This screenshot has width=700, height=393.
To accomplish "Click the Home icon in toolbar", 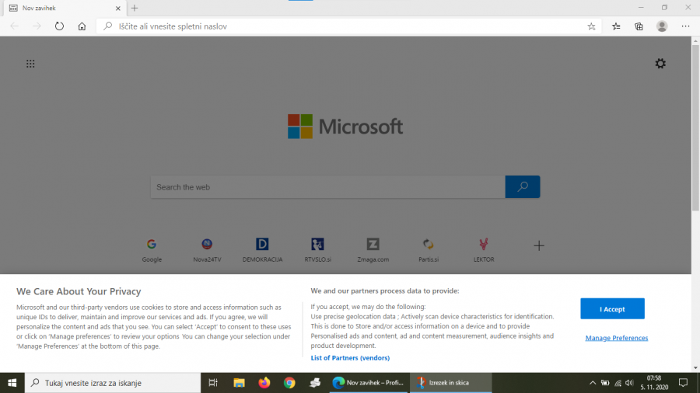I will (82, 26).
